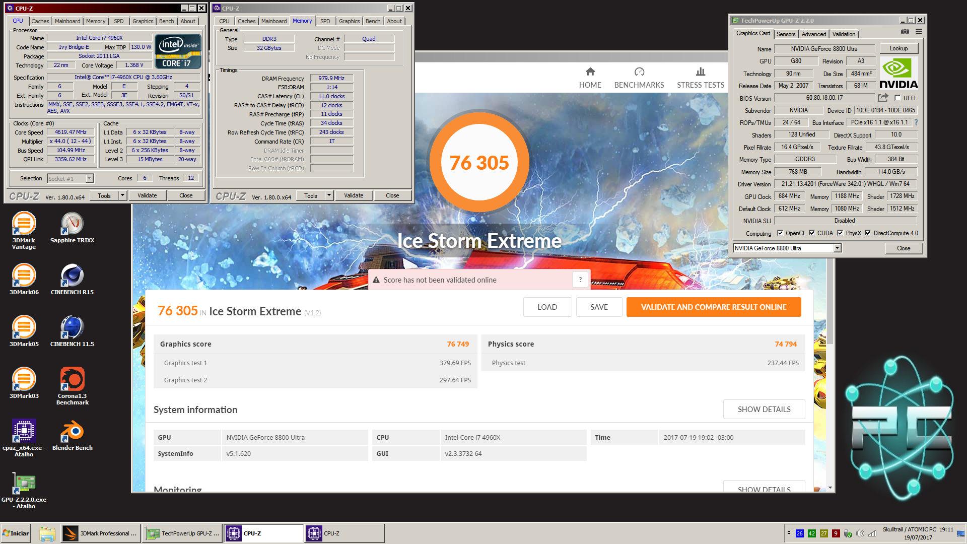Open GPU selector dropdown in GPU-Z
967x544 pixels.
tap(837, 248)
